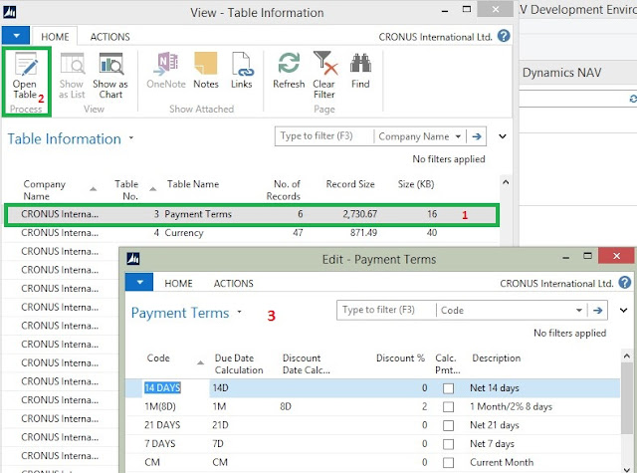Select the Currency table row
637x473 pixels.
(x=251, y=233)
